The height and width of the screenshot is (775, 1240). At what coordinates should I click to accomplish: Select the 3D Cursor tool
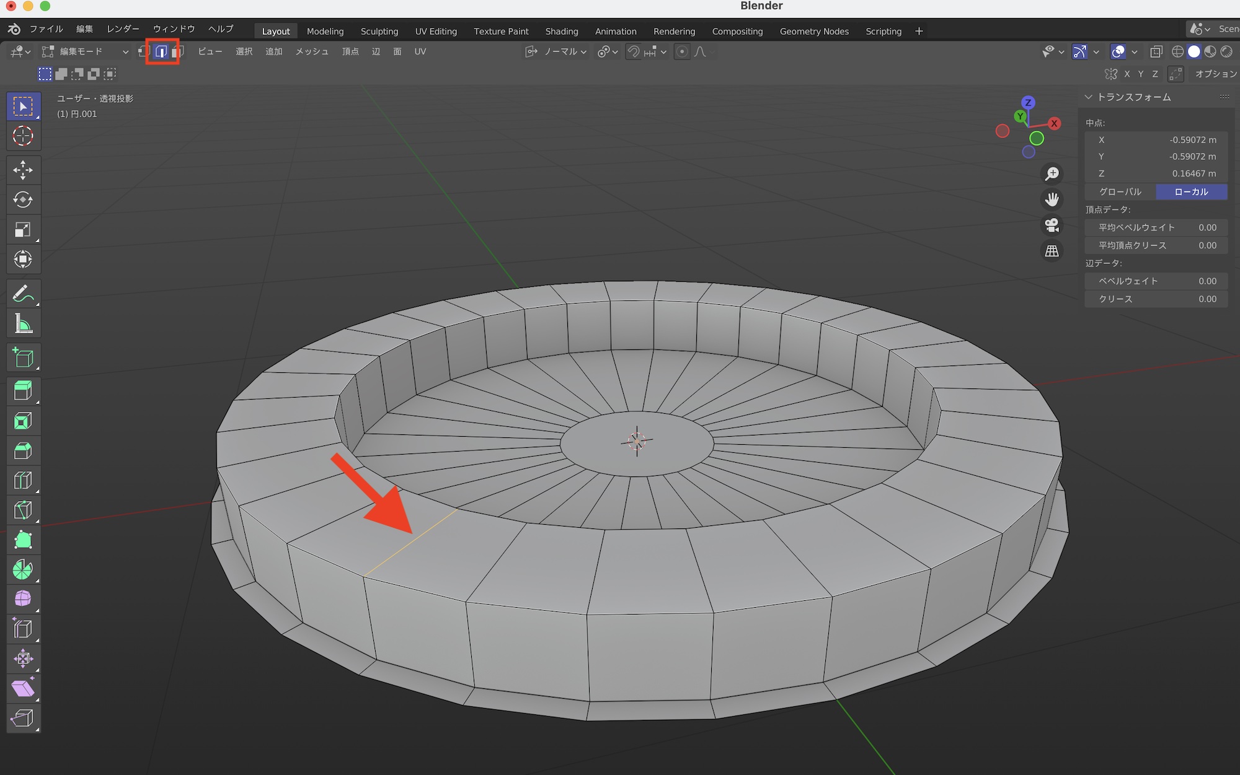coord(23,136)
